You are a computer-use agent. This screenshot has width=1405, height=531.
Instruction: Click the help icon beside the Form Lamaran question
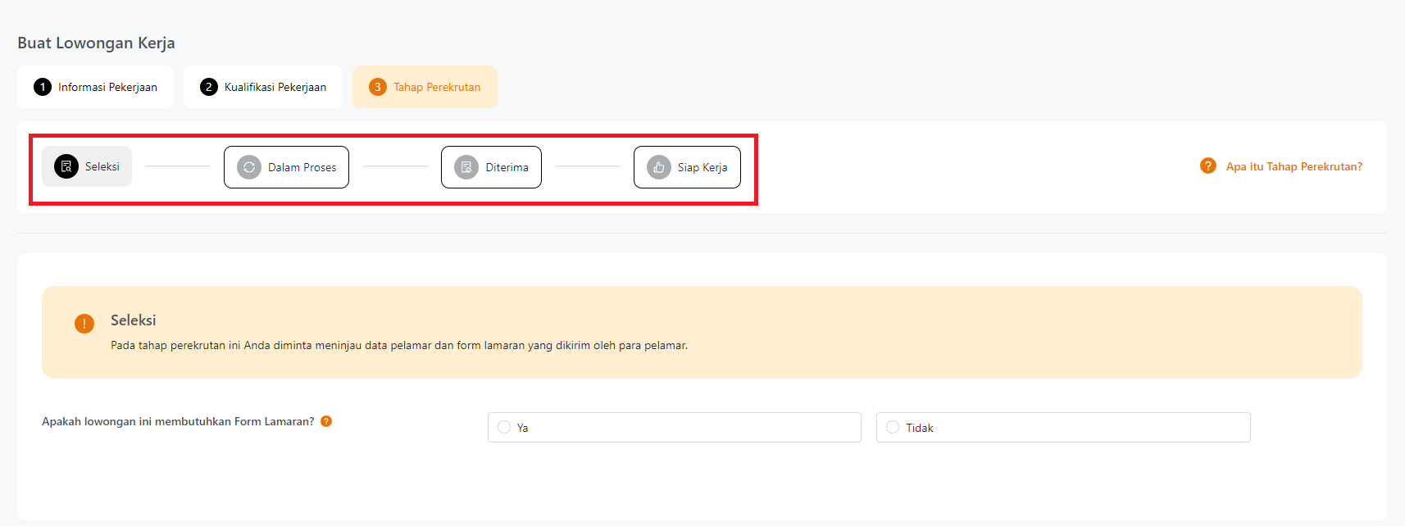[x=326, y=421]
